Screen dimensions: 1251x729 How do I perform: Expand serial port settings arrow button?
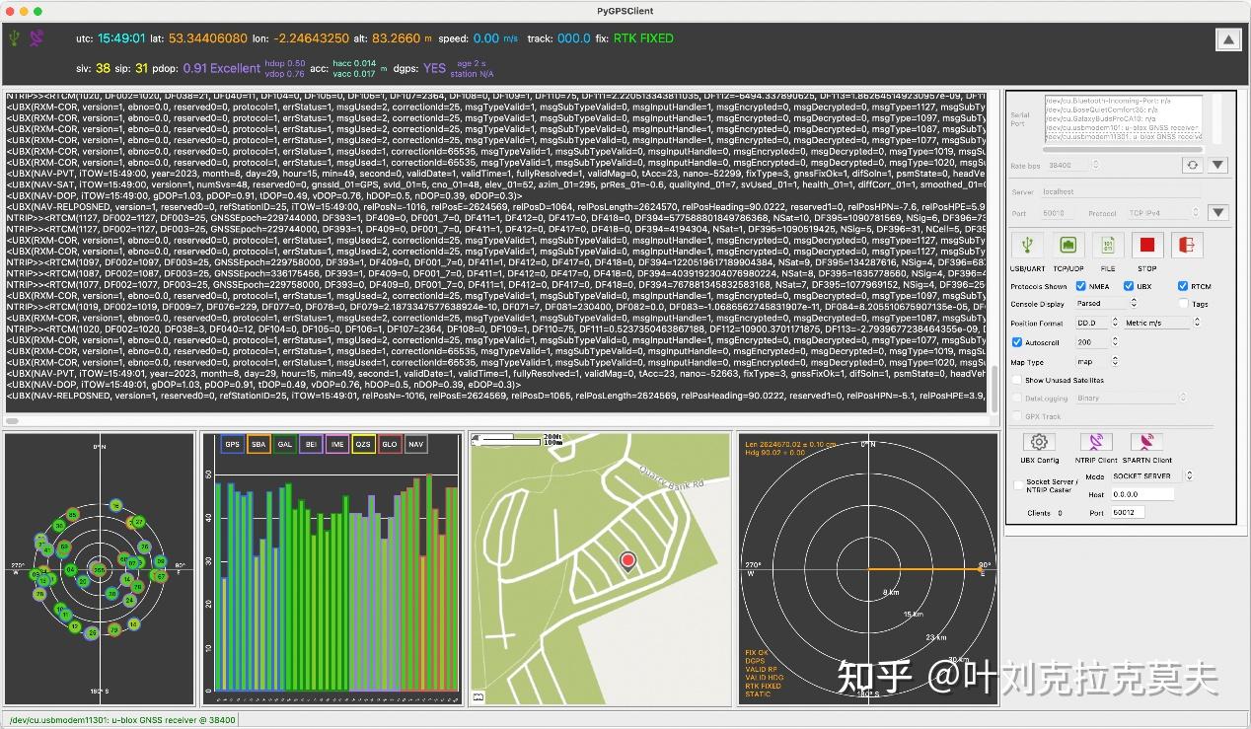(1218, 166)
